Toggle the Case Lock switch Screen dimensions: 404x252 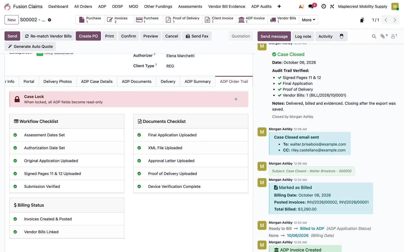point(238,99)
